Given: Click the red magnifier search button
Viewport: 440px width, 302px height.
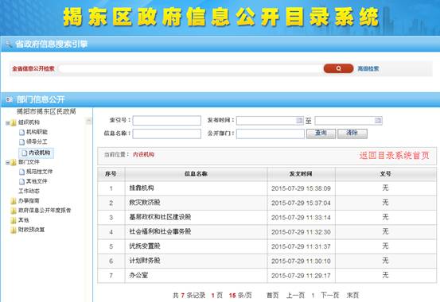Looking at the screenshot, I should [x=338, y=68].
